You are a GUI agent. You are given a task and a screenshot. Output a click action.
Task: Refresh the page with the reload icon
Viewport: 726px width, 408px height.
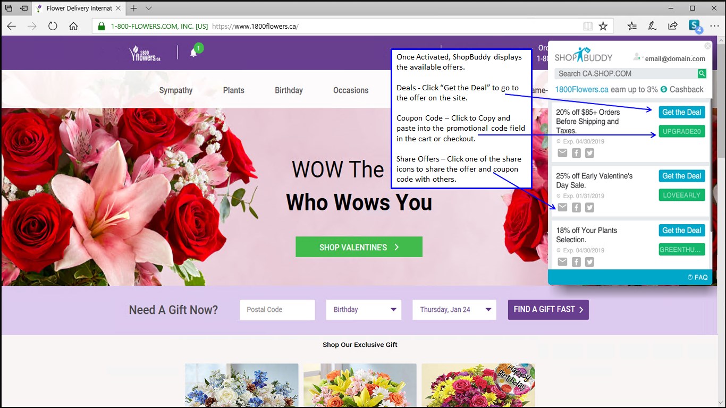tap(53, 26)
